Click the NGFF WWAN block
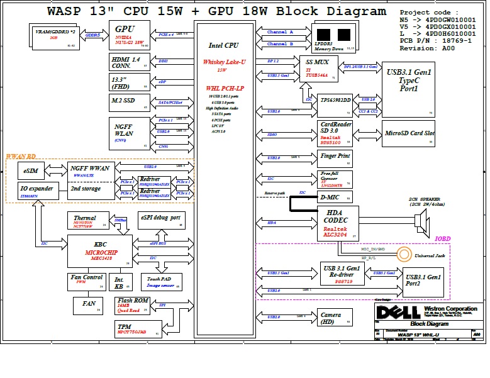This screenshot has height=378, width=490. tap(90, 169)
